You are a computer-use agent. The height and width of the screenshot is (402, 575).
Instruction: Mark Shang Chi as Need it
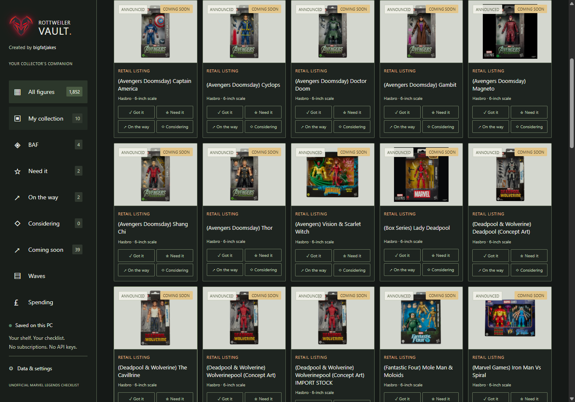[x=175, y=256]
